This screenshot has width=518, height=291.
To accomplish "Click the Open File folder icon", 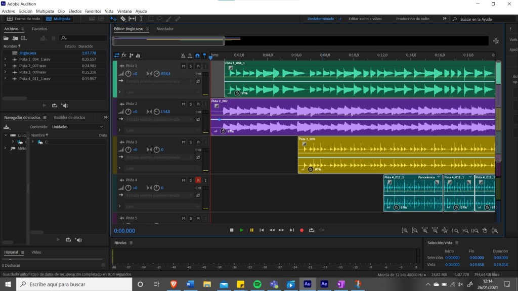I will coord(7,38).
